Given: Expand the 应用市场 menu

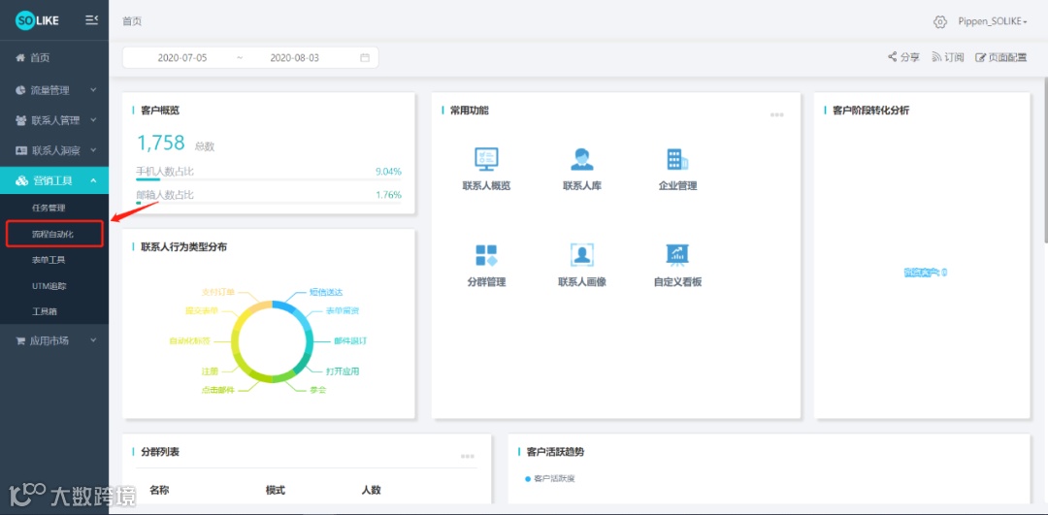Looking at the screenshot, I should (54, 340).
